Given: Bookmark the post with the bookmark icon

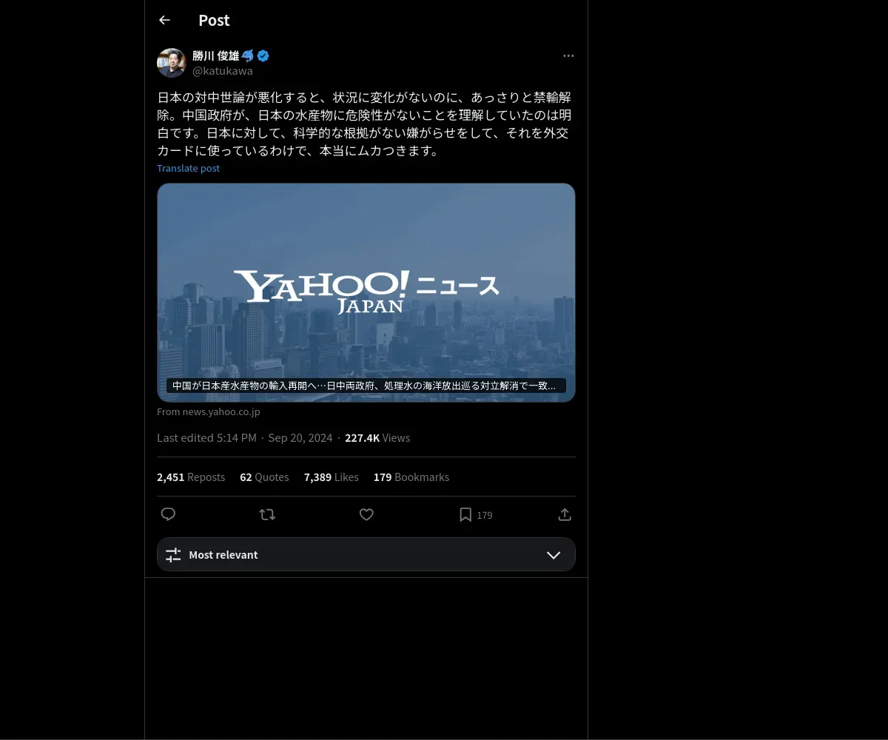Looking at the screenshot, I should 465,514.
